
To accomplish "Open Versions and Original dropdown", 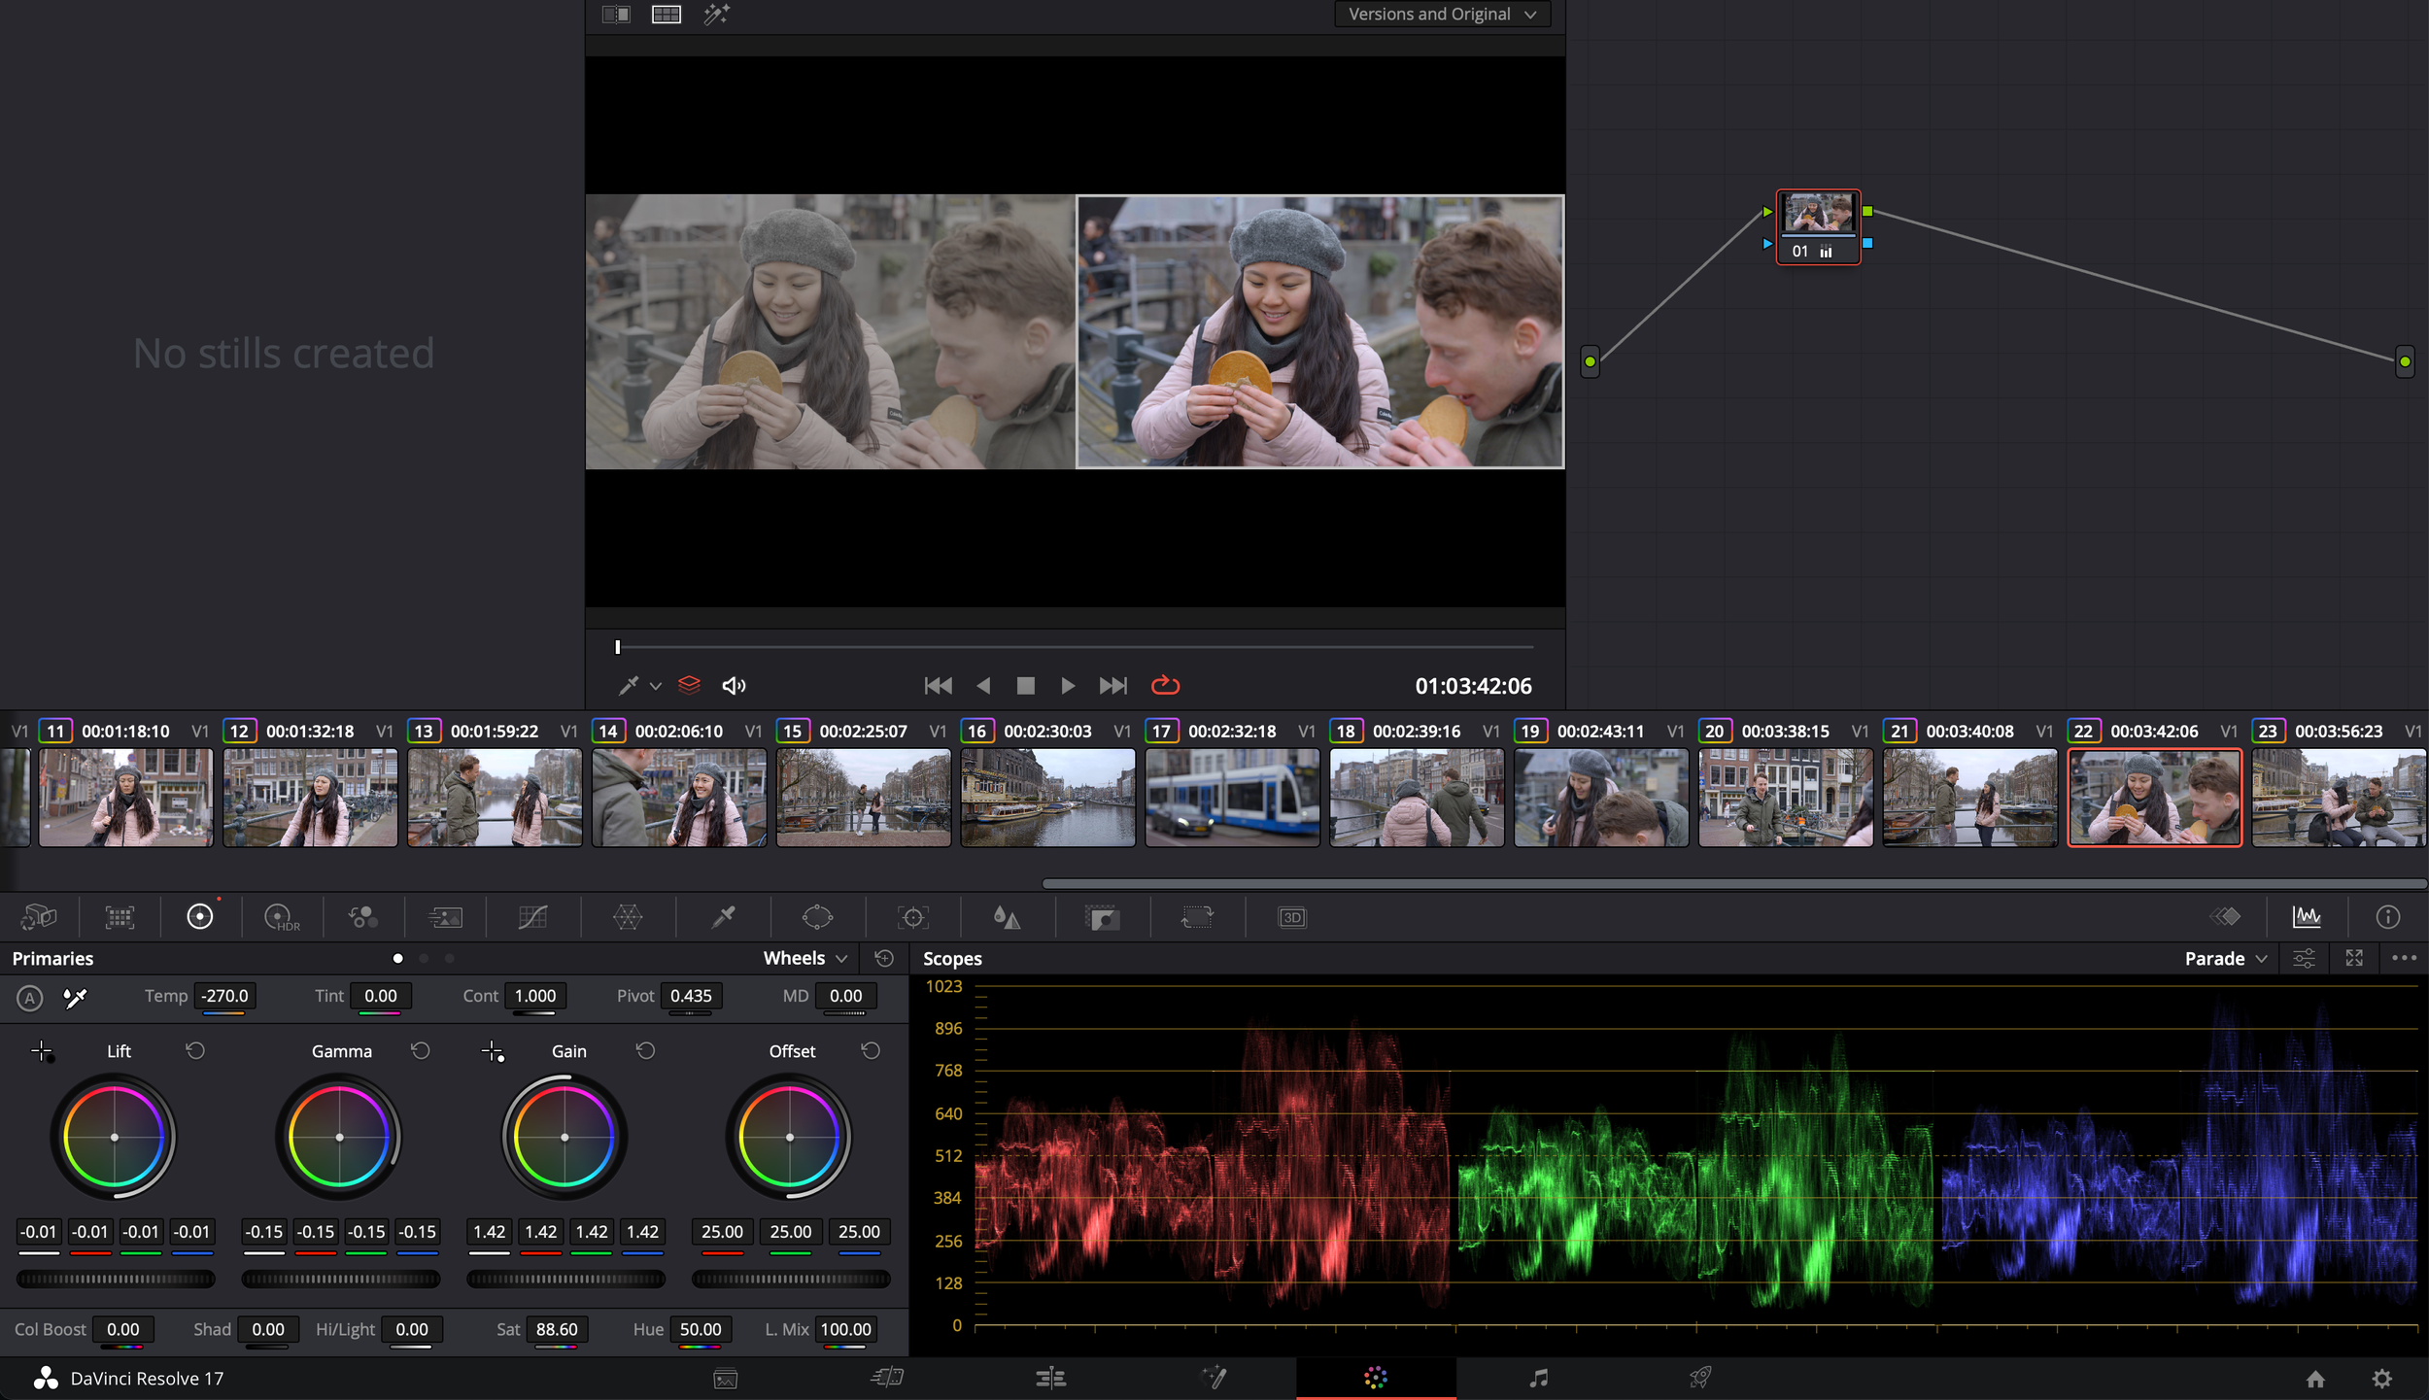I will tap(1441, 15).
